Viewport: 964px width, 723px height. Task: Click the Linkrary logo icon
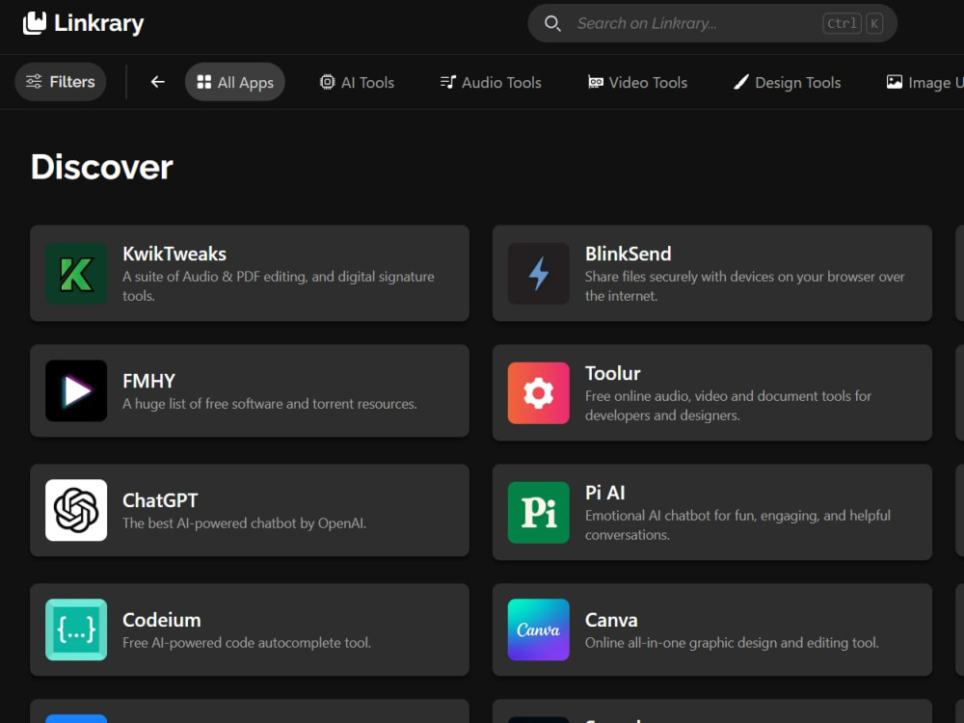pyautogui.click(x=35, y=23)
